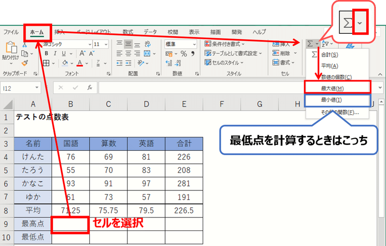Click the text Orientation icon
Image resolution: width=386 pixels, height=246 pixels.
click(x=141, y=63)
